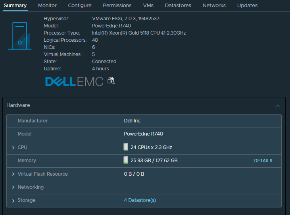Open the Monitor tab

pyautogui.click(x=47, y=6)
